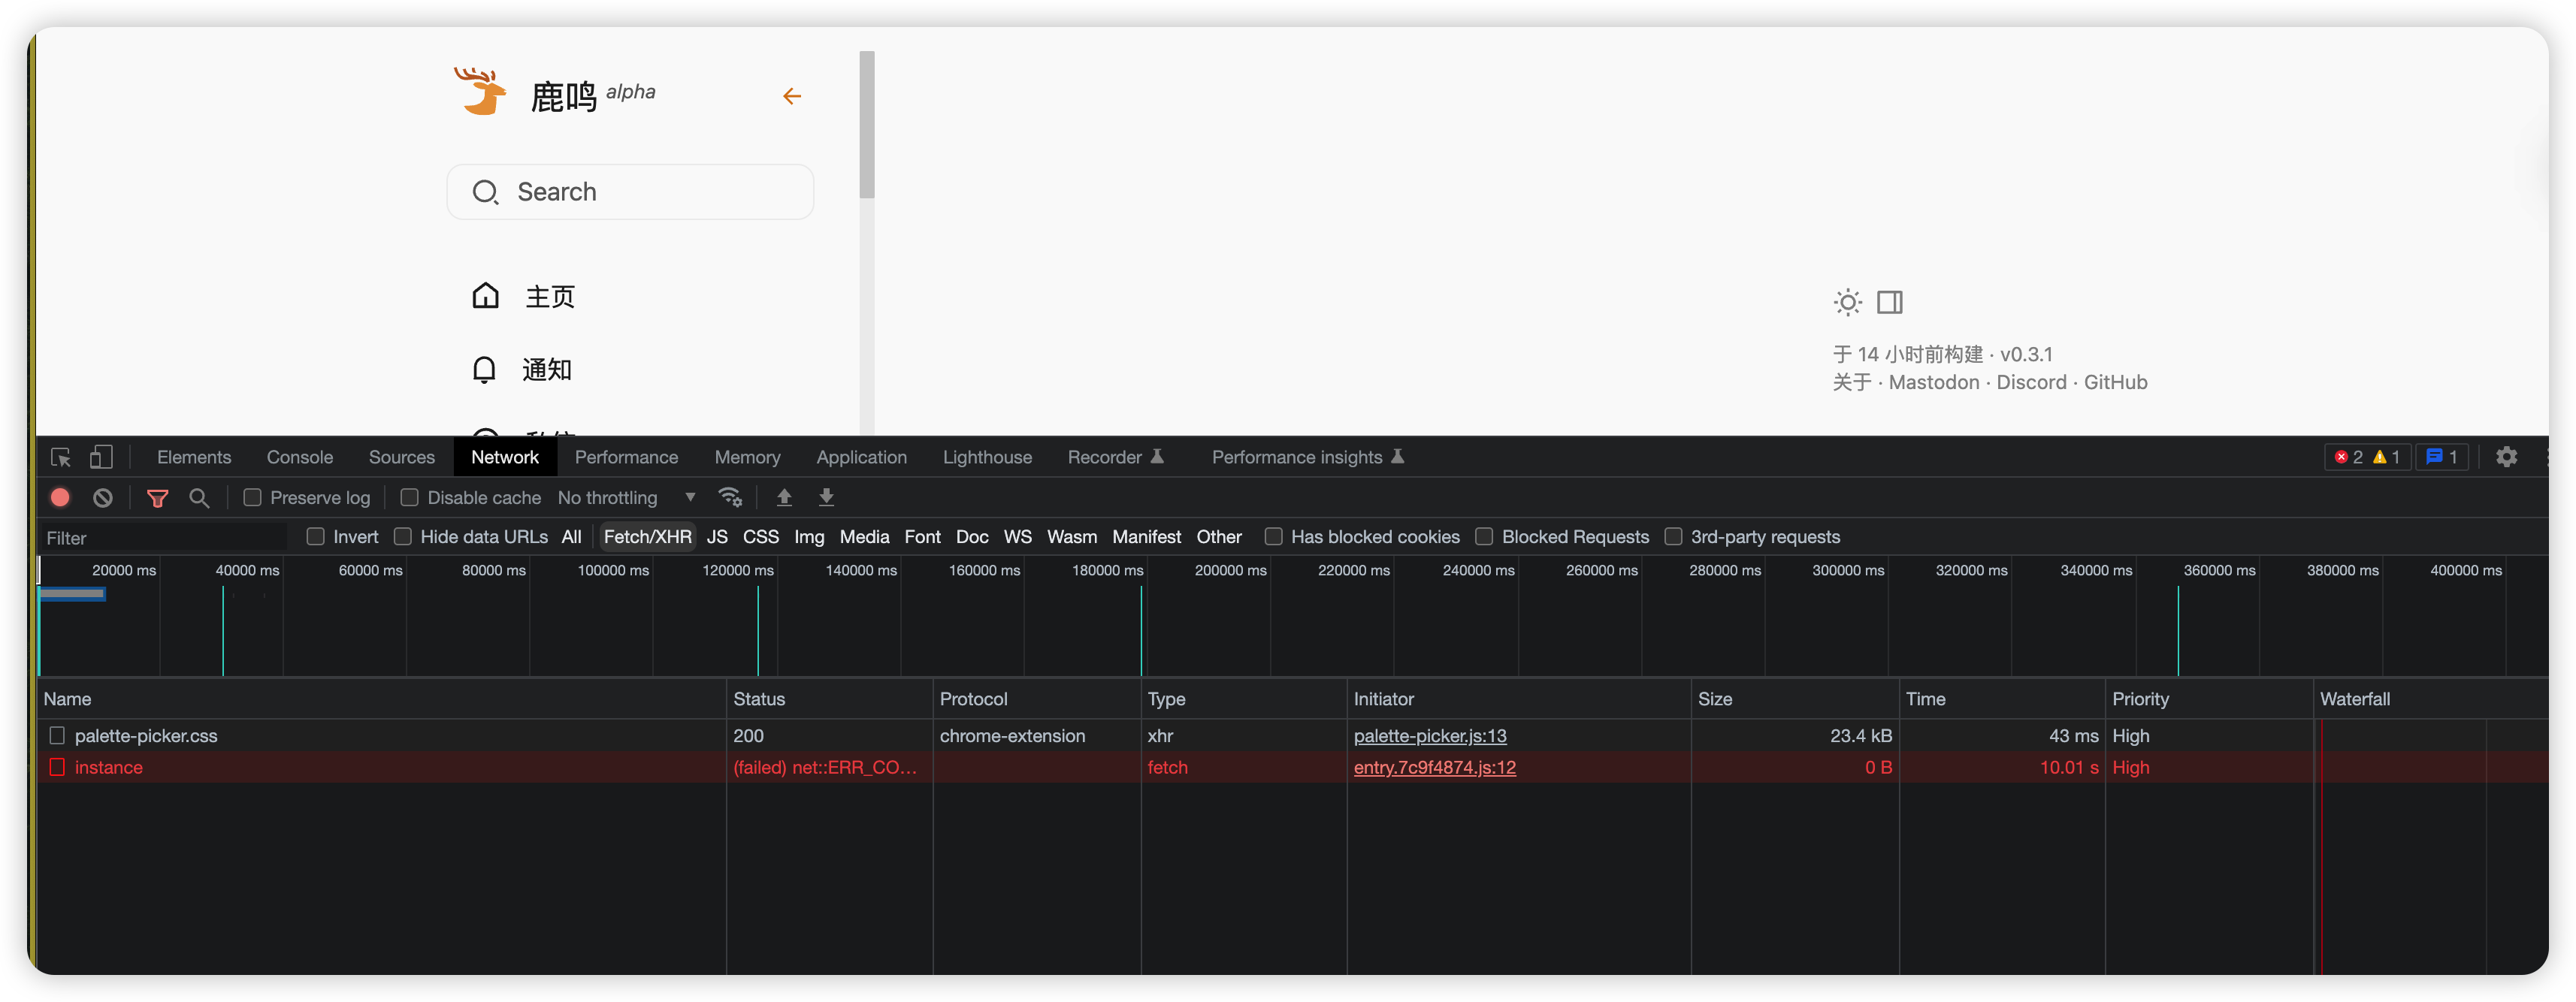The image size is (2576, 1002).
Task: Activate the inspect element tool
Action: coord(60,457)
